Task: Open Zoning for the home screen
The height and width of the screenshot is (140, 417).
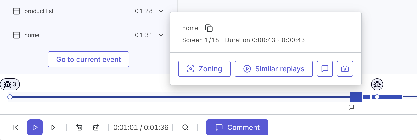Action: [x=204, y=69]
